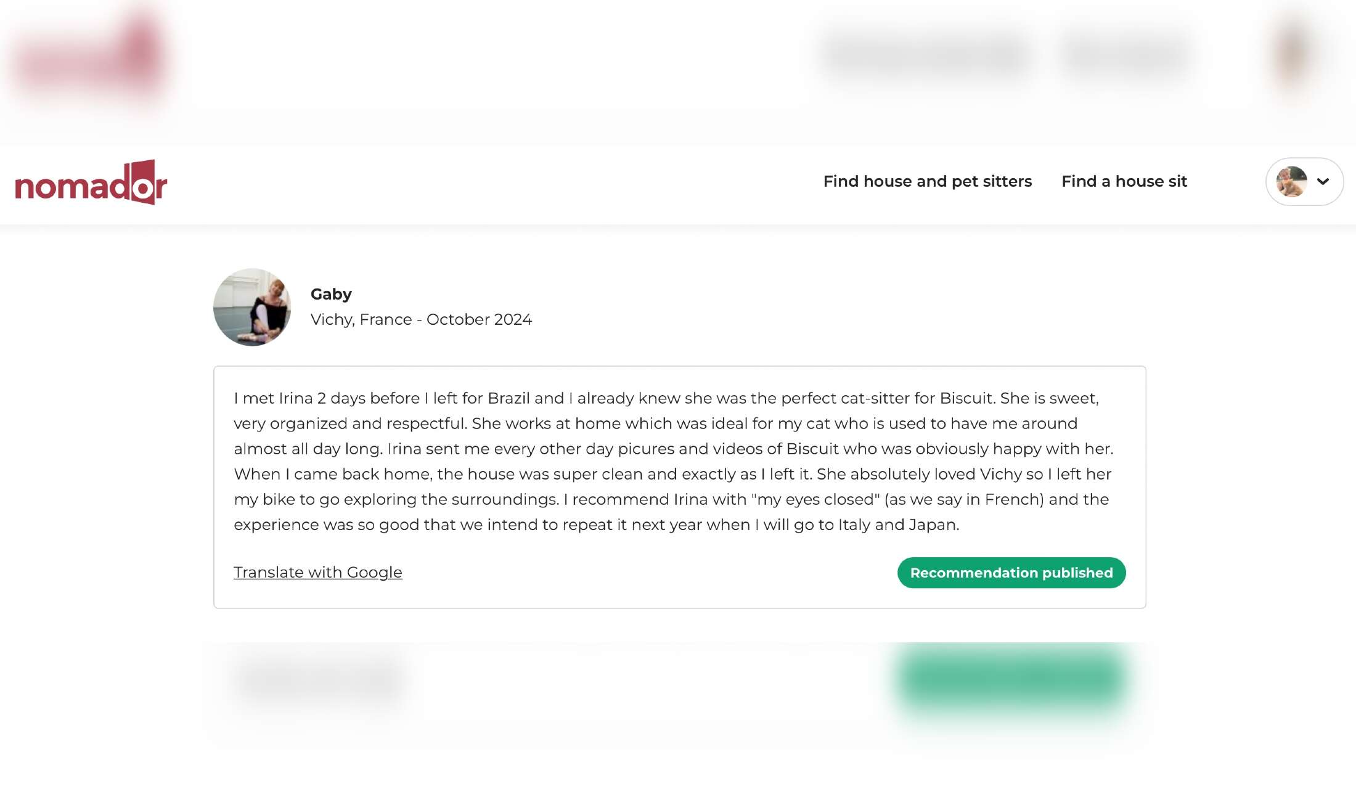
Task: Click the blurred link below the review card
Action: (x=318, y=678)
